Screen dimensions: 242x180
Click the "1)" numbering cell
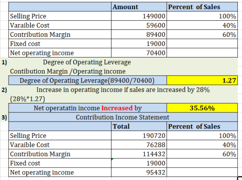pos(4,62)
